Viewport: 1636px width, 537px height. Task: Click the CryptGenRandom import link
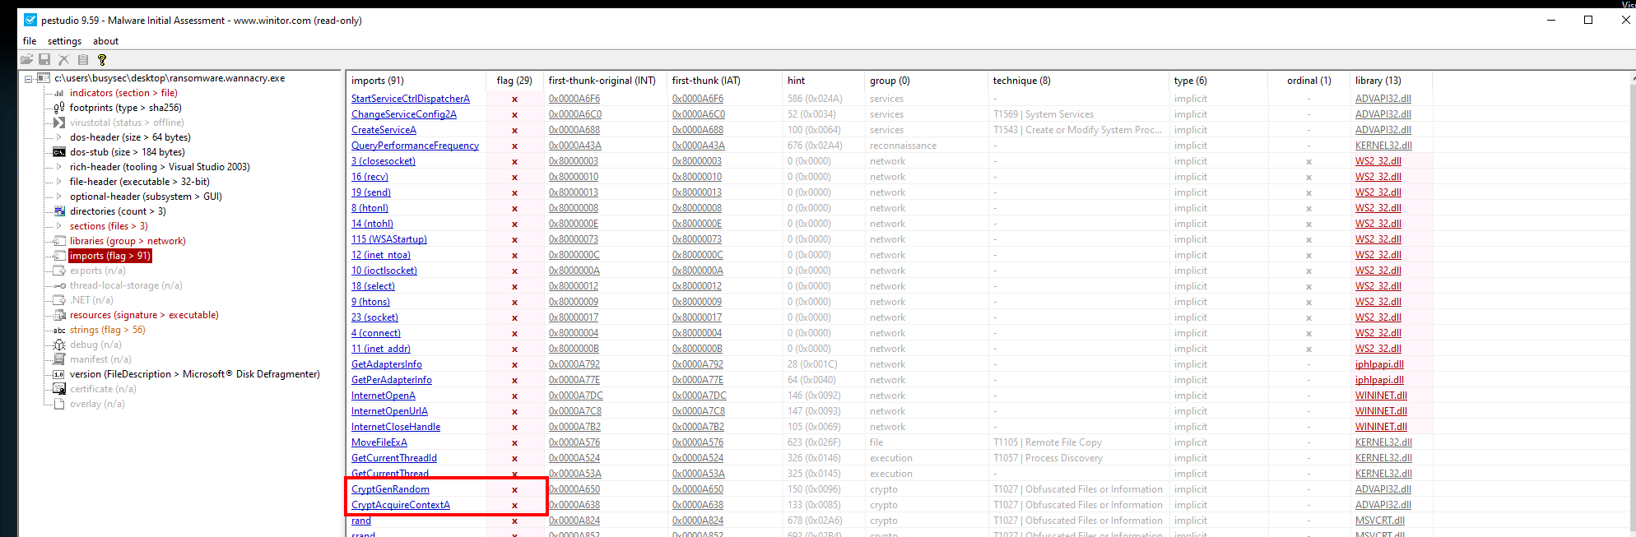390,489
